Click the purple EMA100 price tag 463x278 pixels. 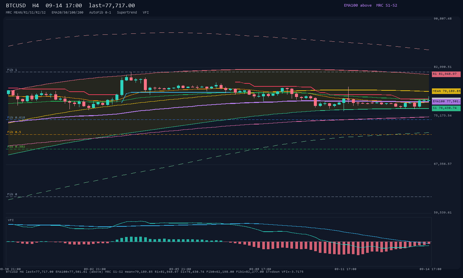(x=446, y=102)
